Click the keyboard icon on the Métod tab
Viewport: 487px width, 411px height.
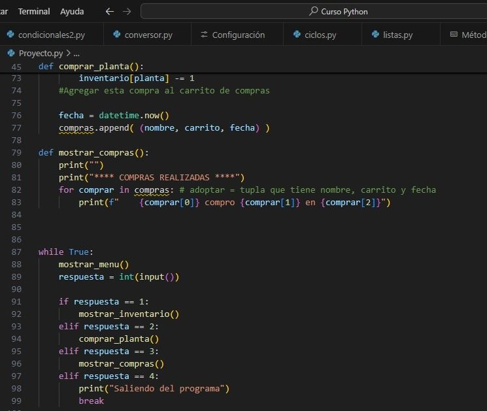[454, 34]
